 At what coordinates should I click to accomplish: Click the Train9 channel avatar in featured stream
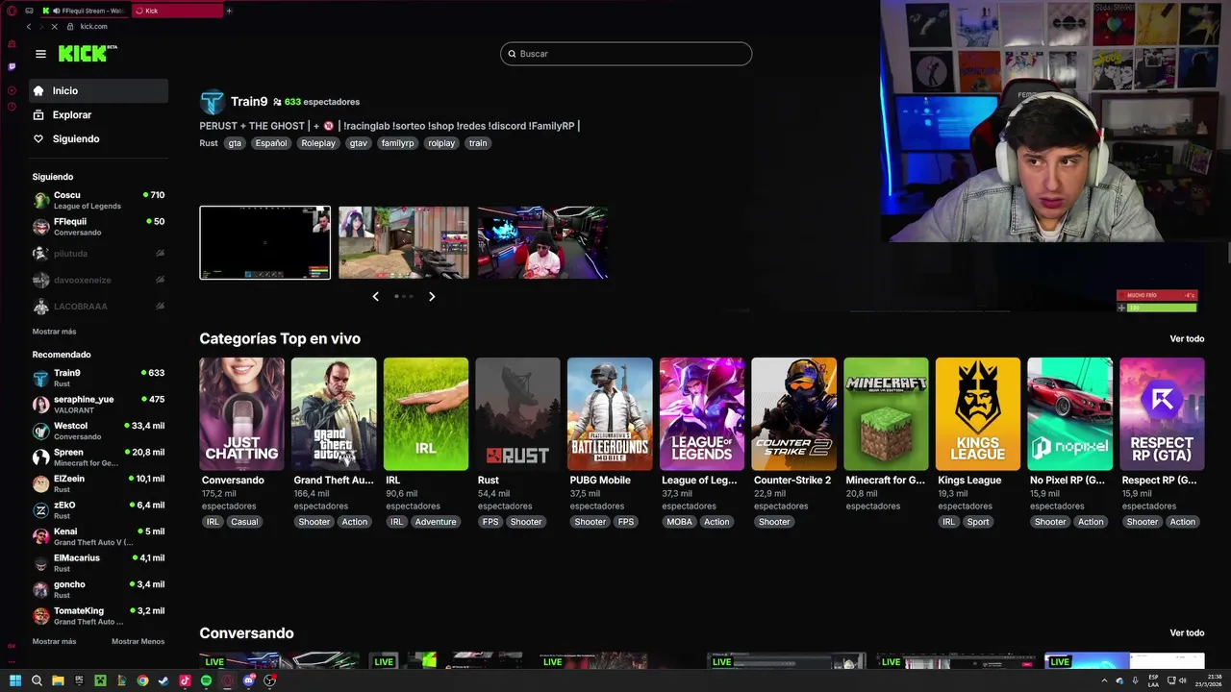point(213,102)
